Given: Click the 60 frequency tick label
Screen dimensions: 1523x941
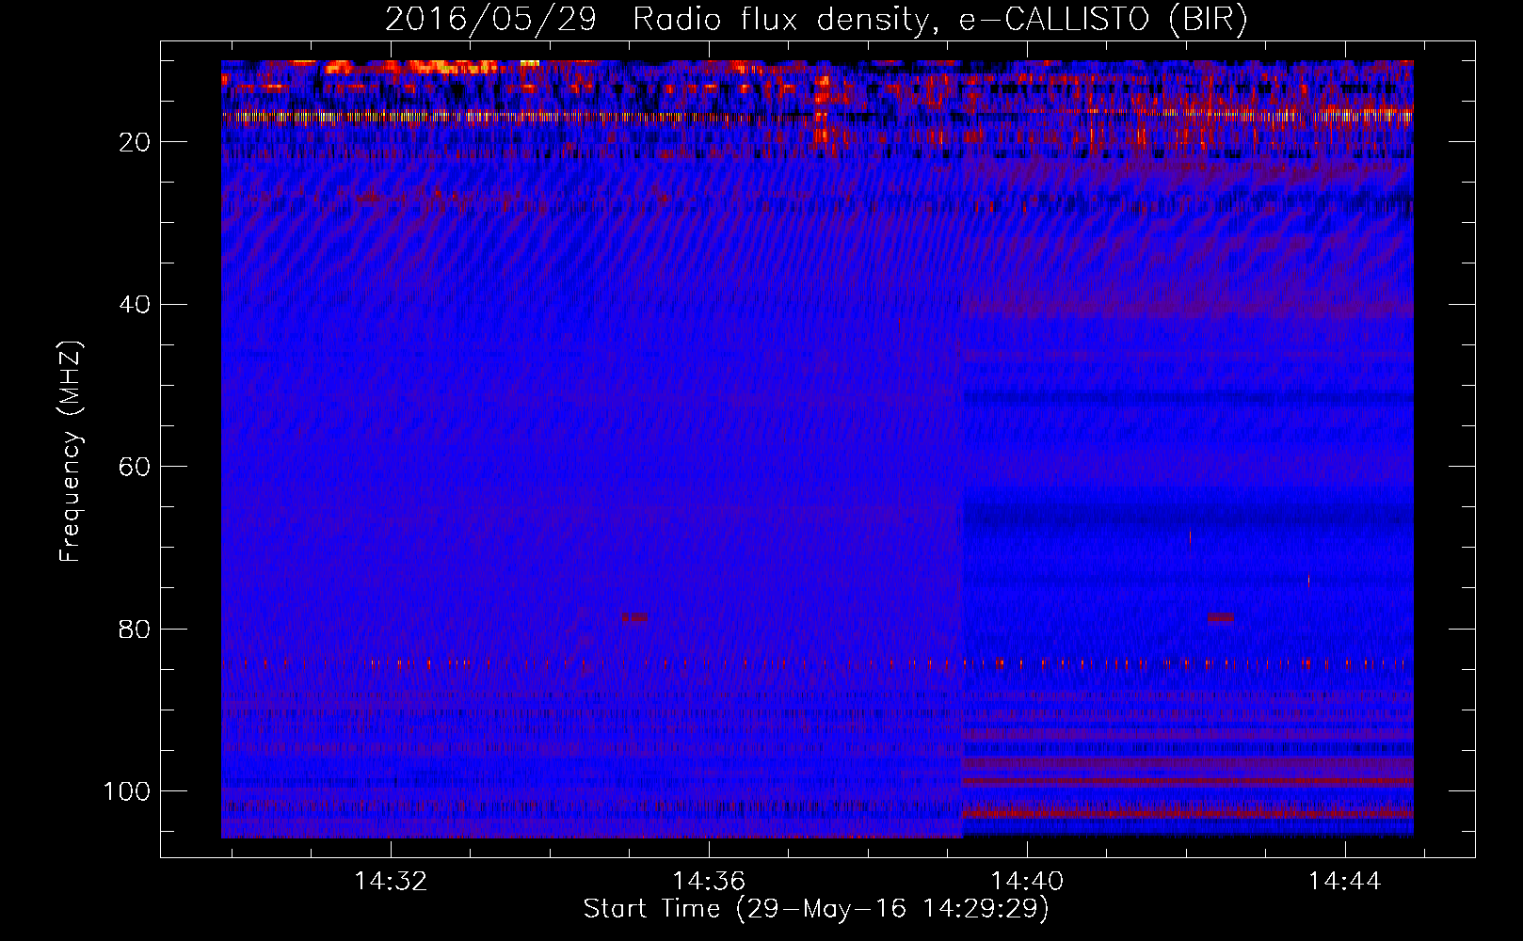Looking at the screenshot, I should point(136,467).
